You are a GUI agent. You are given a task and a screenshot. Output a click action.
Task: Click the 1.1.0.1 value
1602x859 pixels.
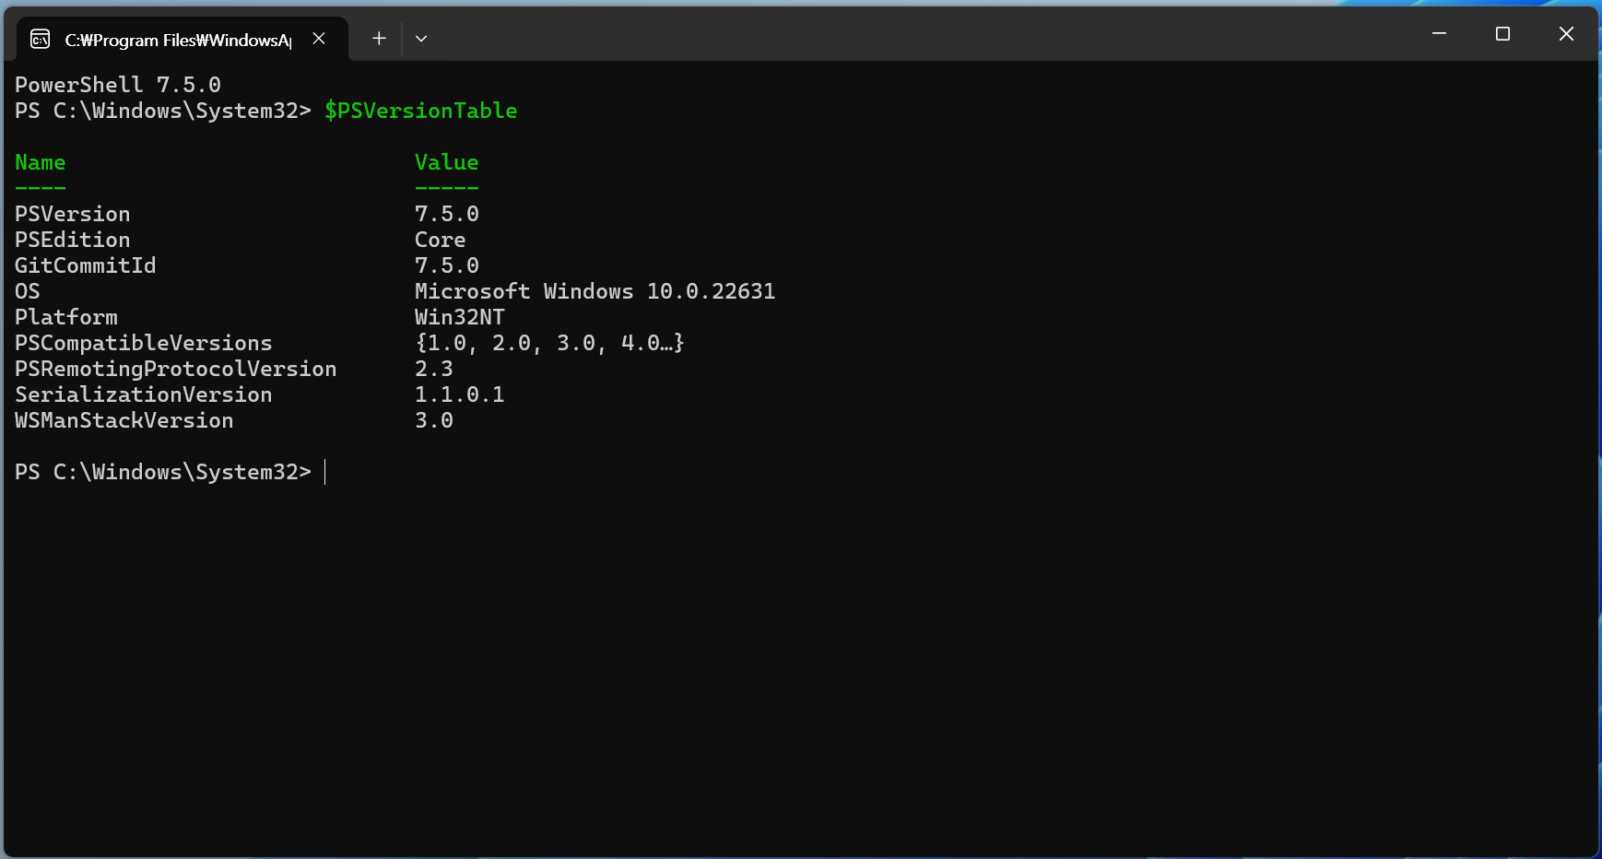click(x=460, y=394)
